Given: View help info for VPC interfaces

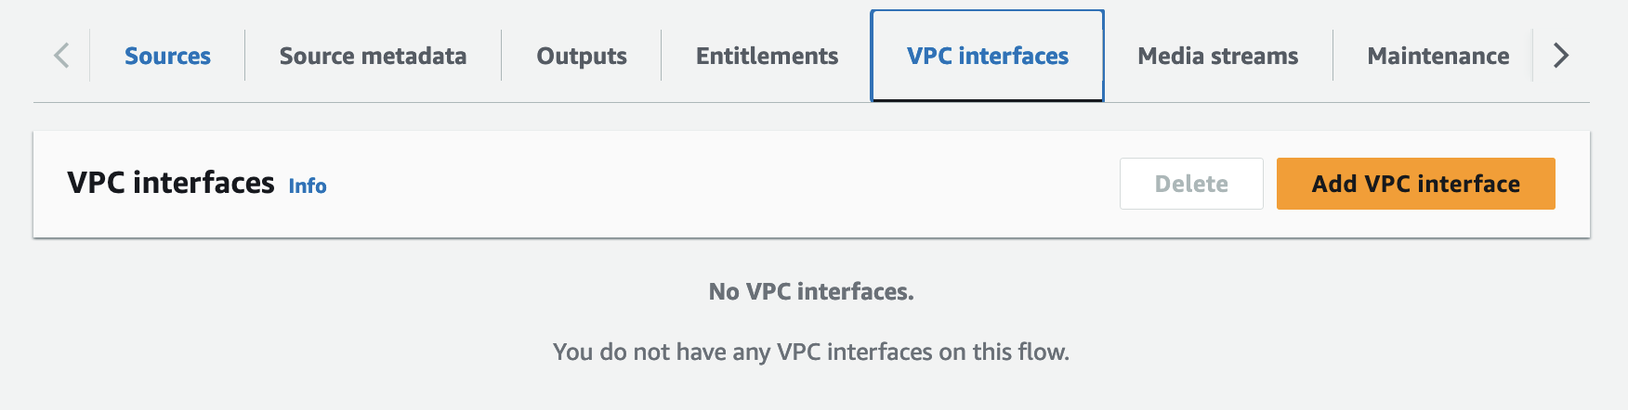Looking at the screenshot, I should click(308, 186).
